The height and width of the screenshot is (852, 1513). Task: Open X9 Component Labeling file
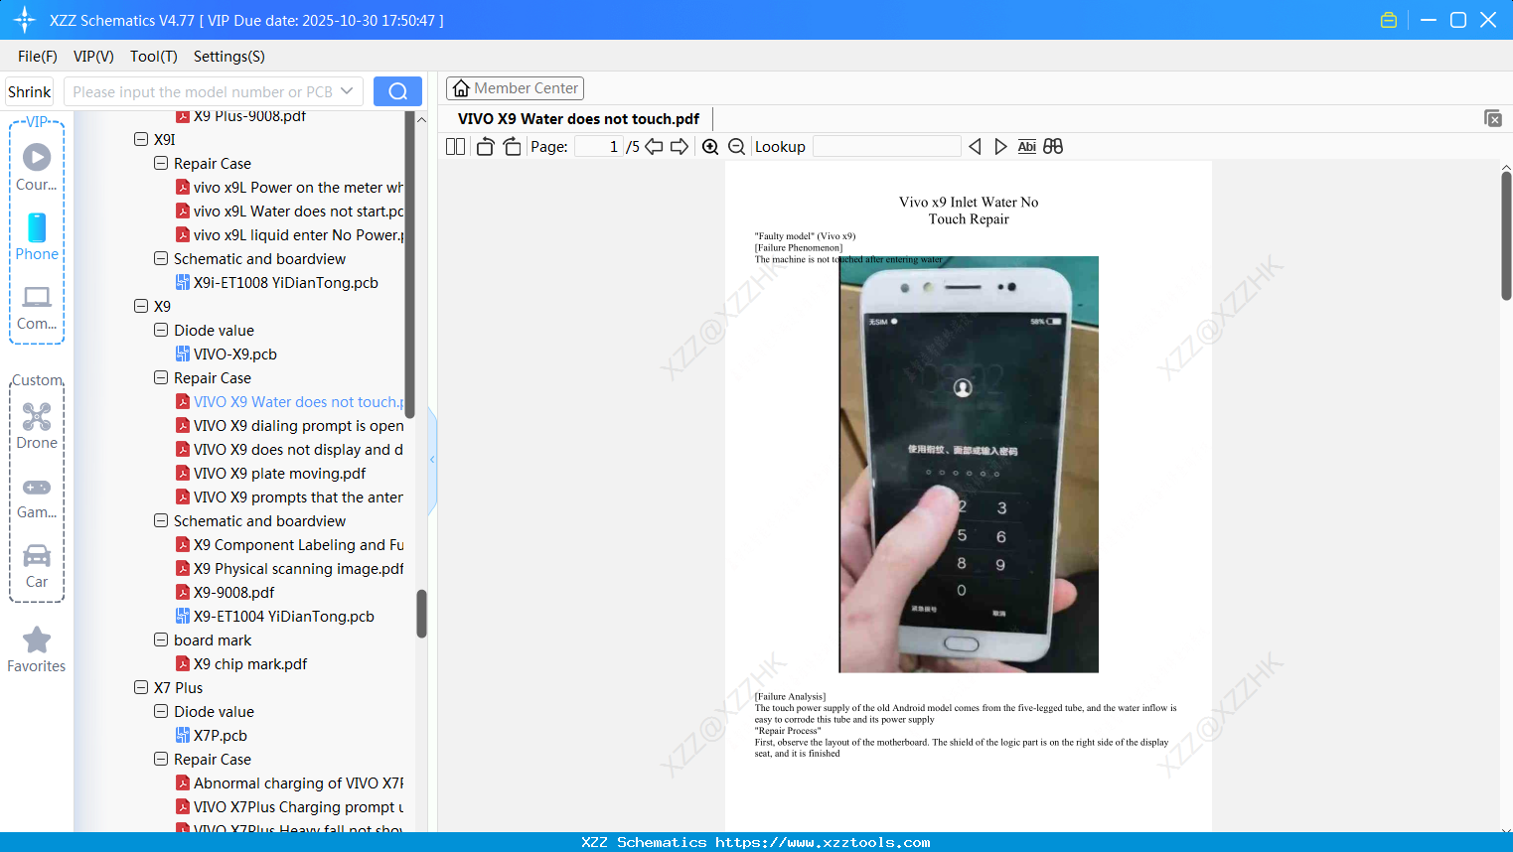pos(289,544)
